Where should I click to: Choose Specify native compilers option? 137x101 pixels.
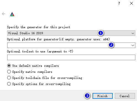tap(30, 72)
